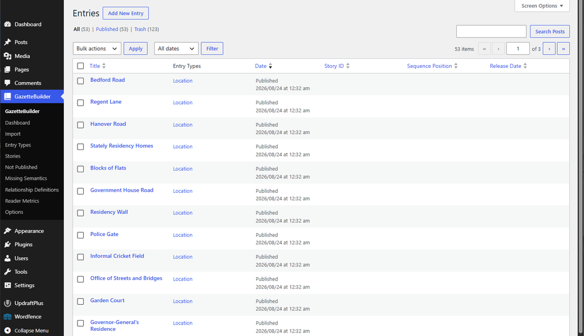584x336 pixels.
Task: Collapse the menu via arrow icon
Action: [7, 330]
